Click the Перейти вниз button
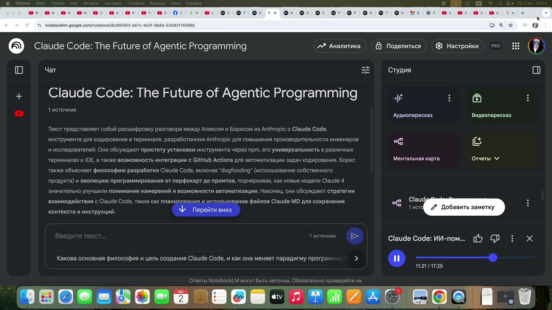 pos(206,210)
